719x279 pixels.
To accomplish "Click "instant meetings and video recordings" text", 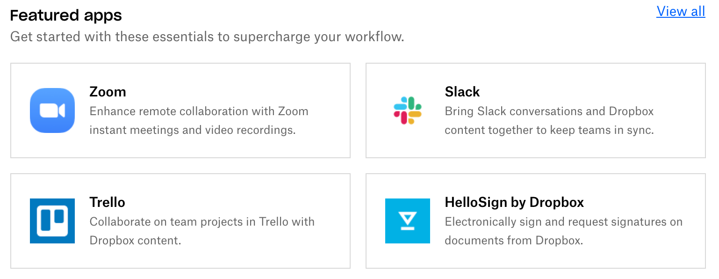I will pyautogui.click(x=193, y=130).
